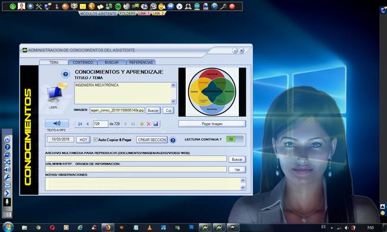The height and width of the screenshot is (232, 387).
Task: Click the blue megaphone icon
Action: (x=170, y=7)
